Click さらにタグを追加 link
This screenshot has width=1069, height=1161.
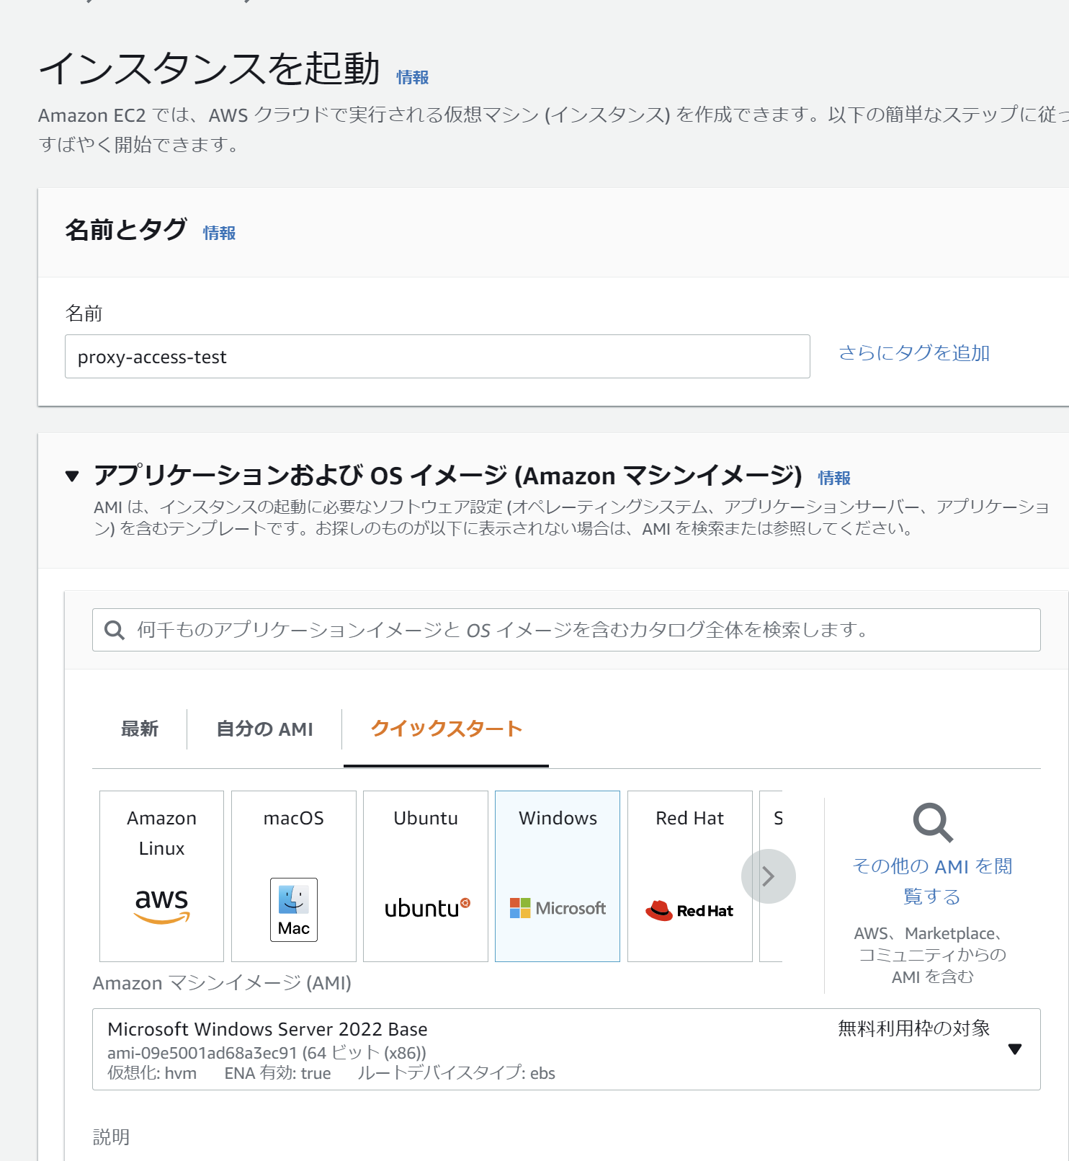point(914,353)
